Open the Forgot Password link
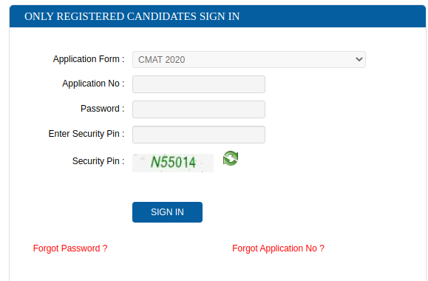Screen dimensions: 428x281 click(x=70, y=248)
